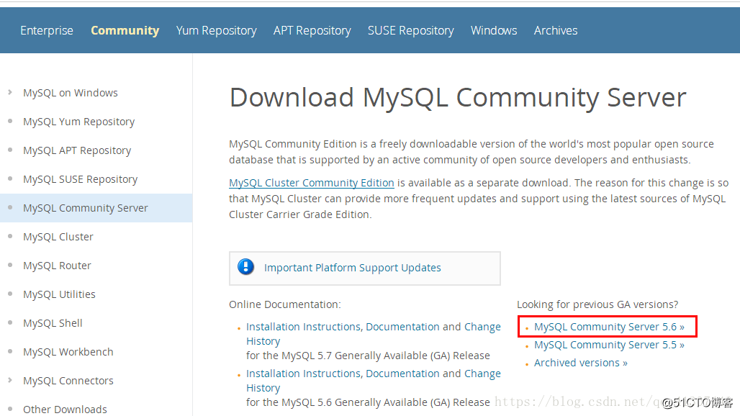Expand the MySQL on Windows chevron

click(10, 92)
